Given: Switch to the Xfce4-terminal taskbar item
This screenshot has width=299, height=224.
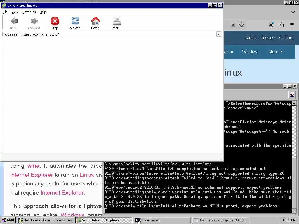Looking at the screenshot, I should click(x=162, y=220).
